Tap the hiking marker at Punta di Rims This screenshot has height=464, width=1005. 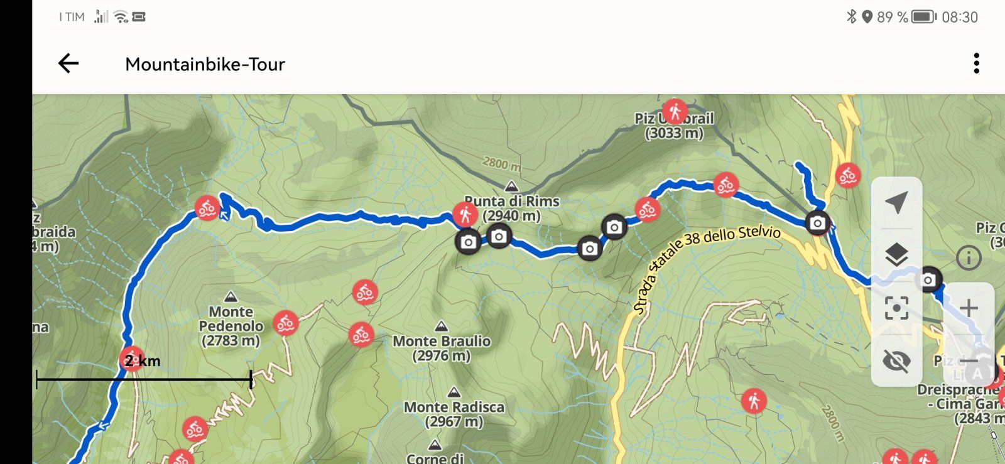point(465,215)
